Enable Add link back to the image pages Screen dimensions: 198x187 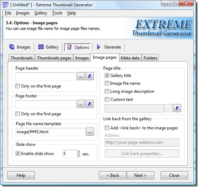[107, 128]
